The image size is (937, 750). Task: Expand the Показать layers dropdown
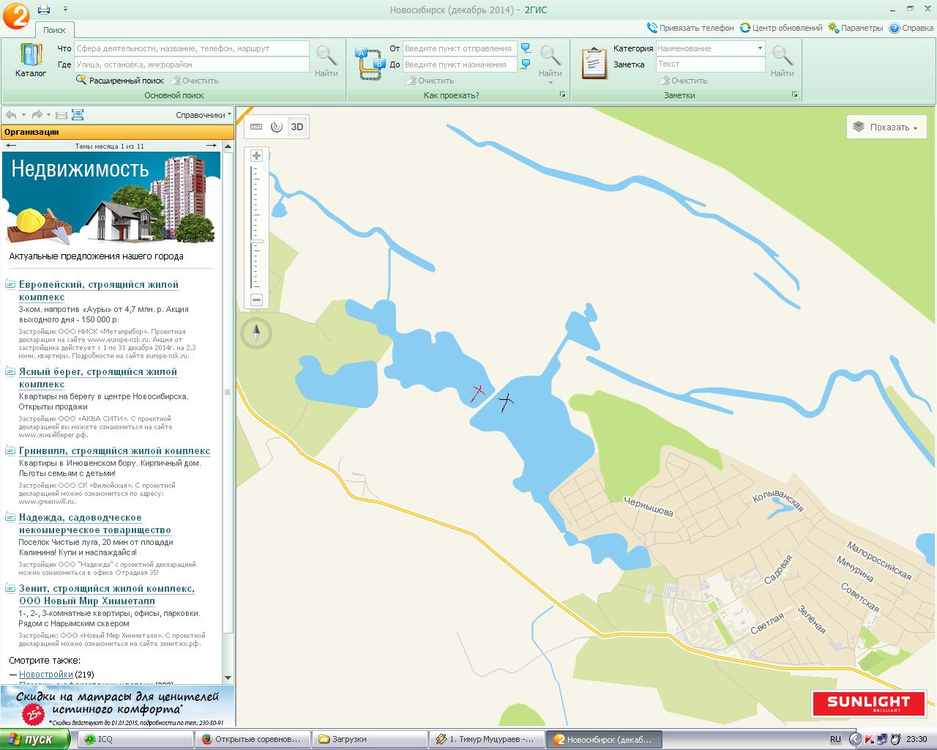886,127
